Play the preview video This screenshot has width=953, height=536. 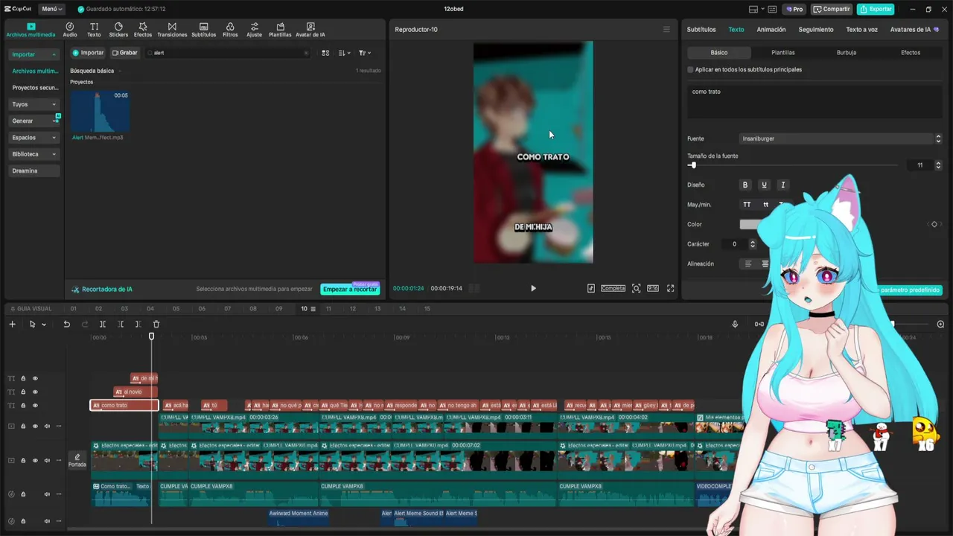pyautogui.click(x=533, y=288)
